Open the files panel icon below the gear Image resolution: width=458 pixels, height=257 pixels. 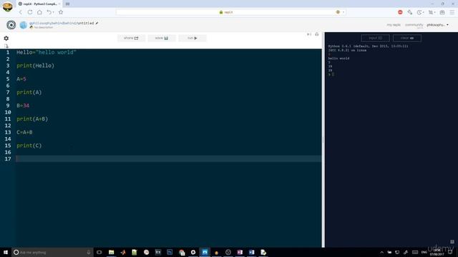tap(6, 46)
